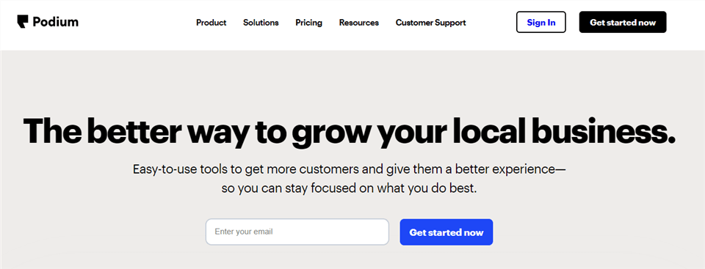Open the Product menu

point(211,23)
